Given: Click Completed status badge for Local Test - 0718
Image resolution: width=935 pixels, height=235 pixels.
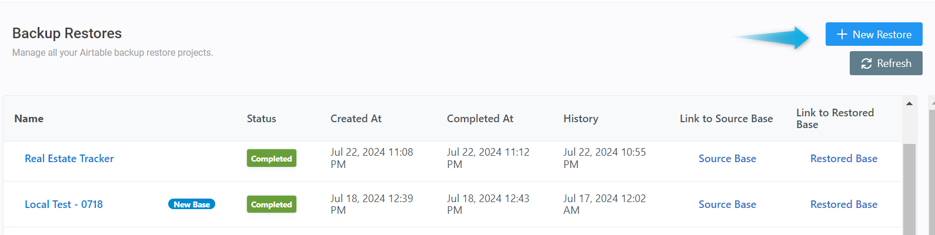Looking at the screenshot, I should click(271, 204).
